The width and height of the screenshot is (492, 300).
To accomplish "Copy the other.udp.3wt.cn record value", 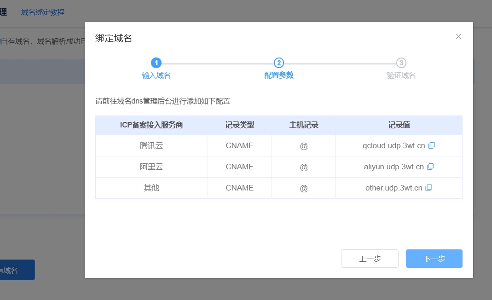I will pos(429,188).
